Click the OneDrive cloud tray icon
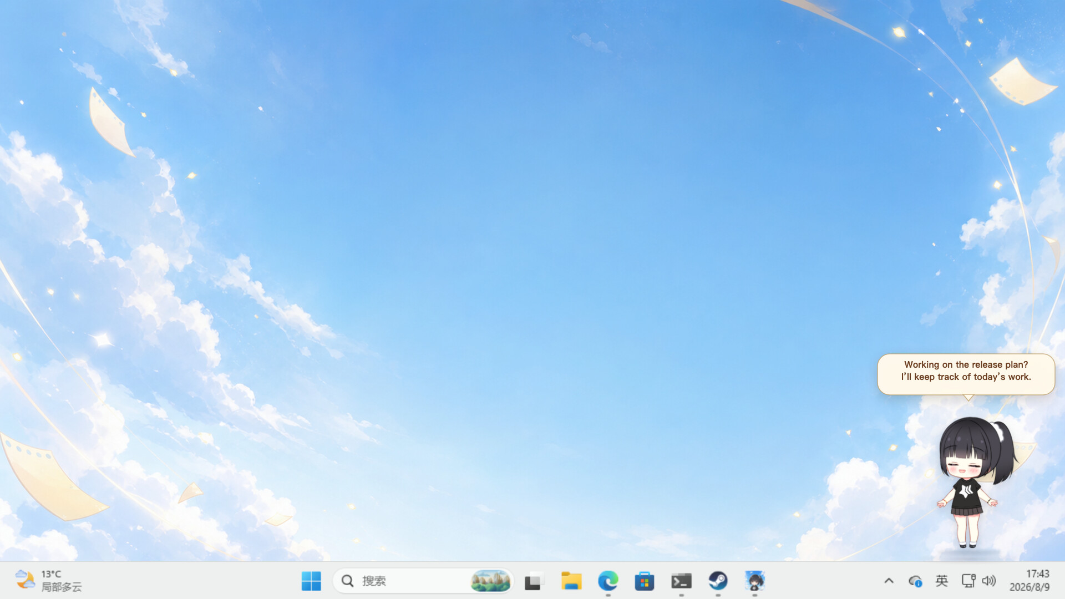Image resolution: width=1065 pixels, height=599 pixels. pyautogui.click(x=915, y=581)
